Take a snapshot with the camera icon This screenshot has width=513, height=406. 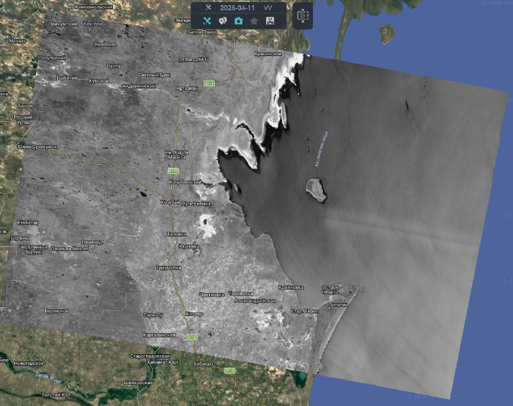pos(239,21)
